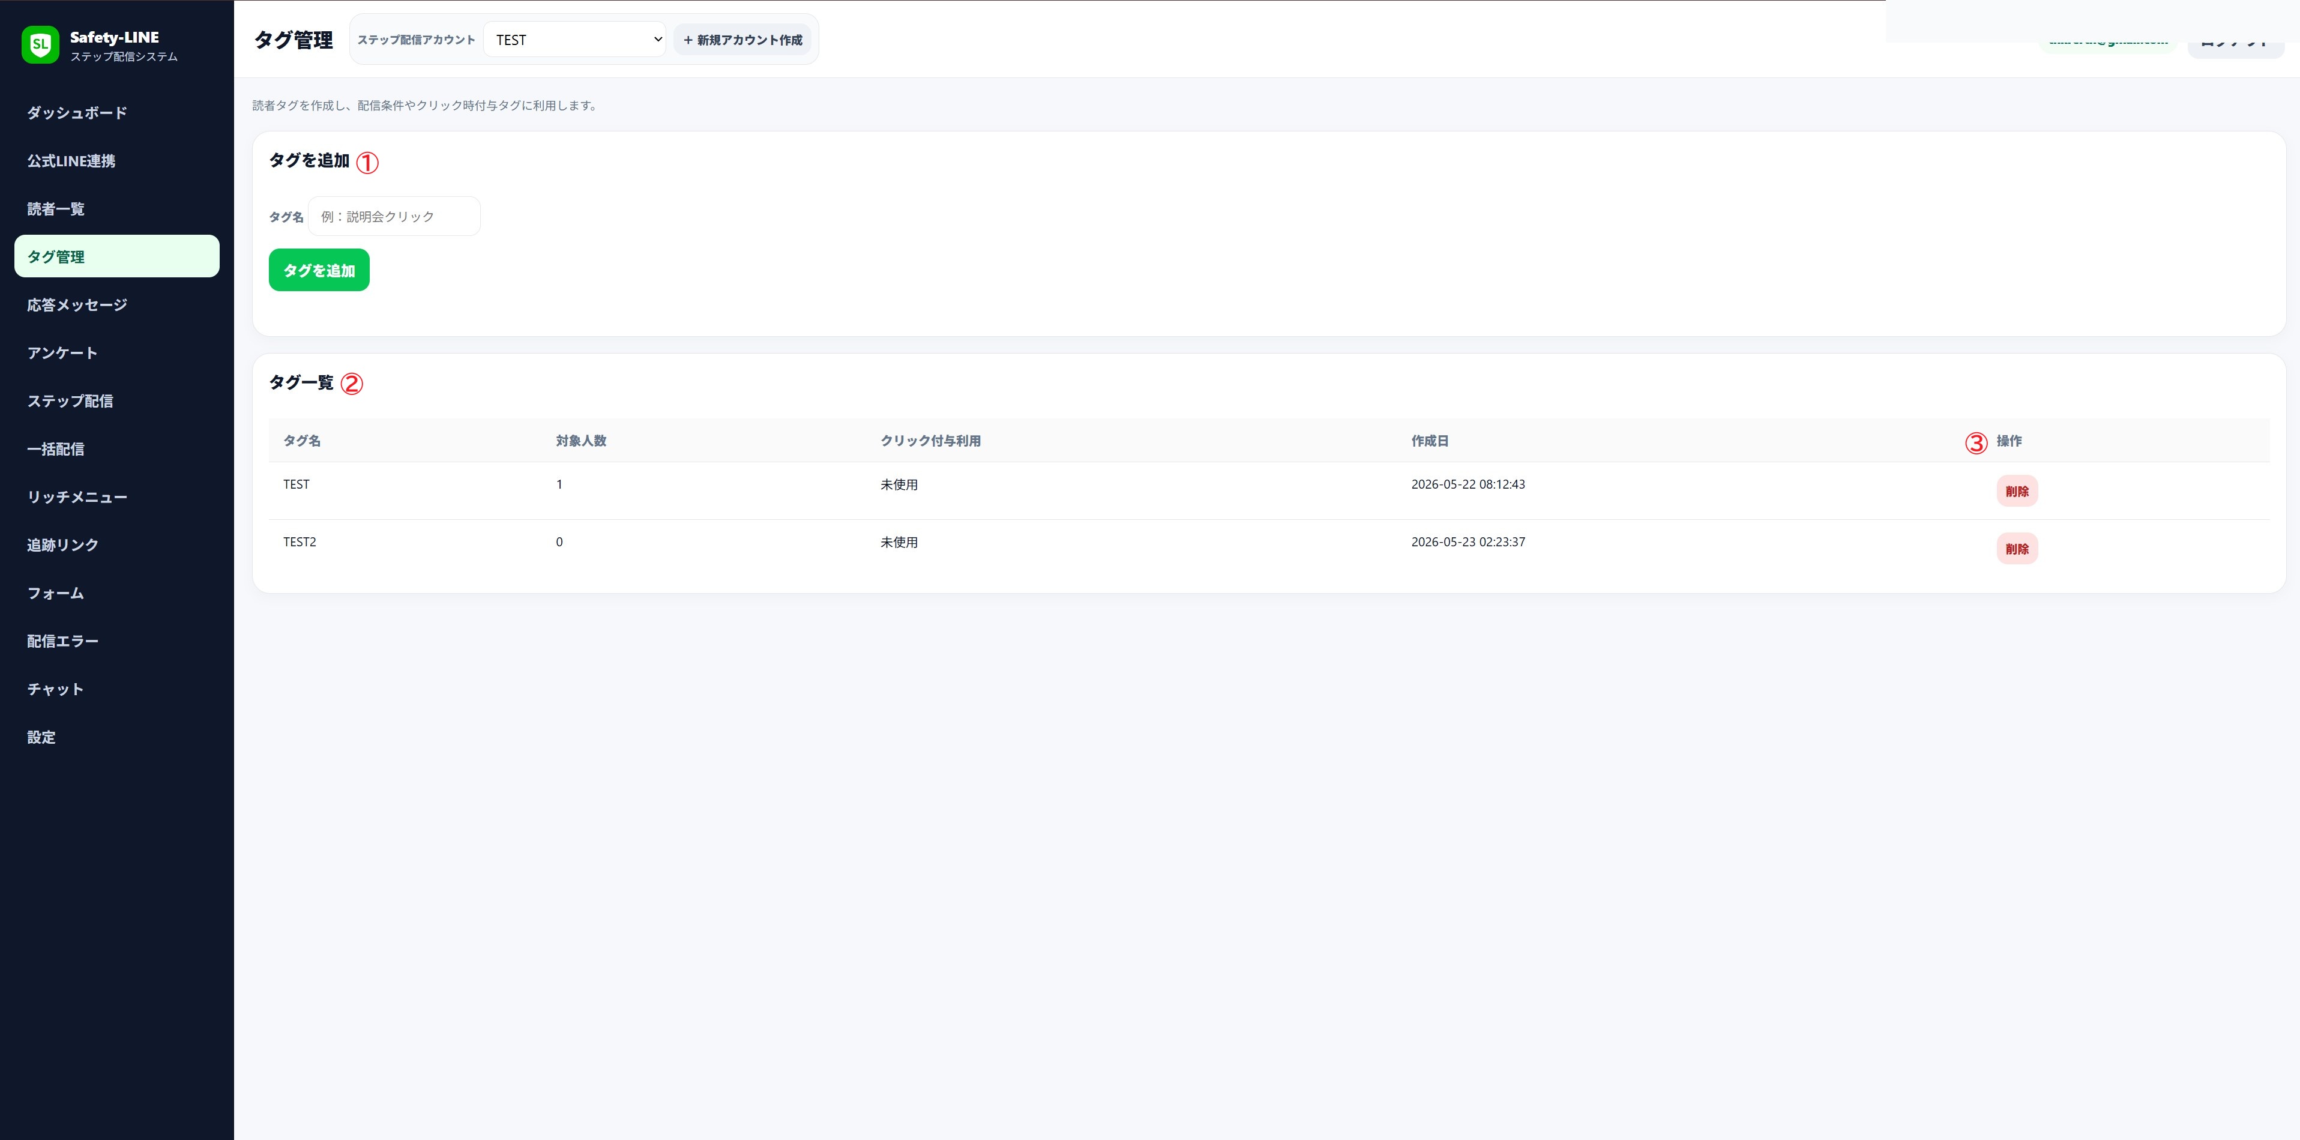Click 未使用 in the TEST2 row
Image resolution: width=2300 pixels, height=1140 pixels.
point(899,542)
